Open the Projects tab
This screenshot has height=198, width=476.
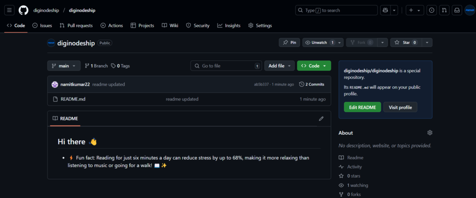pyautogui.click(x=142, y=26)
